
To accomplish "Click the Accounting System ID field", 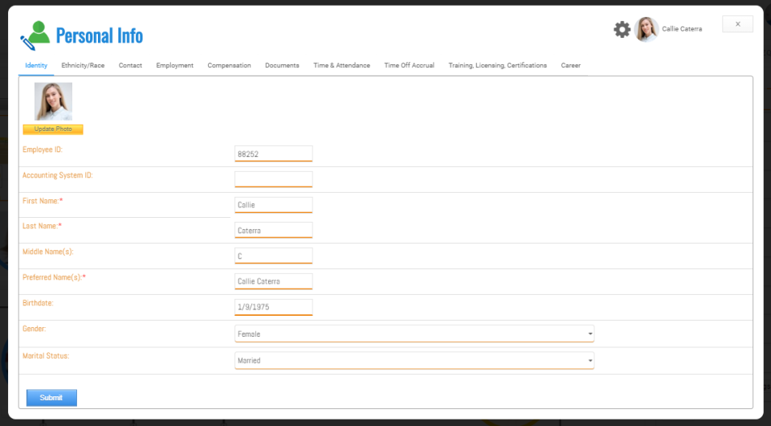I will click(273, 179).
